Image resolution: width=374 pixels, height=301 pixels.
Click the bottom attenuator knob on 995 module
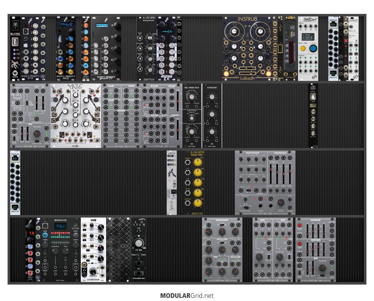212,132
